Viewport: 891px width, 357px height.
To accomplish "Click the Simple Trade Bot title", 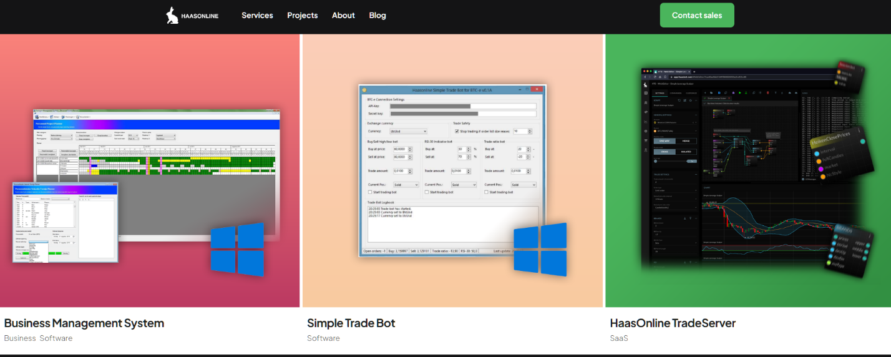I will coord(351,323).
